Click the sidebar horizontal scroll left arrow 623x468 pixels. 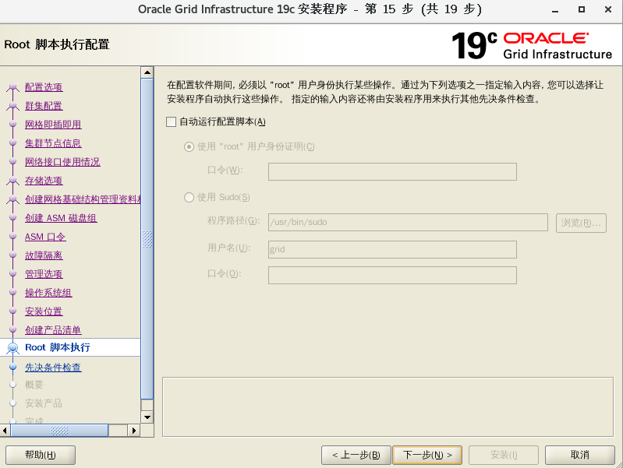coord(5,431)
